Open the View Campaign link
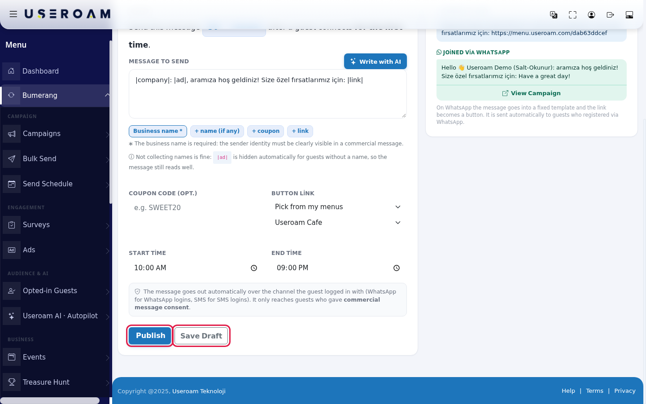 pos(532,93)
